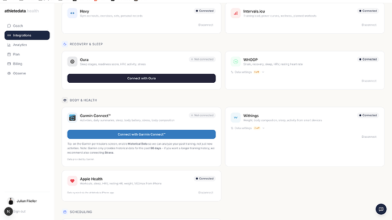
Task: Click the Julian Fiedler user name
Action: coord(27,201)
